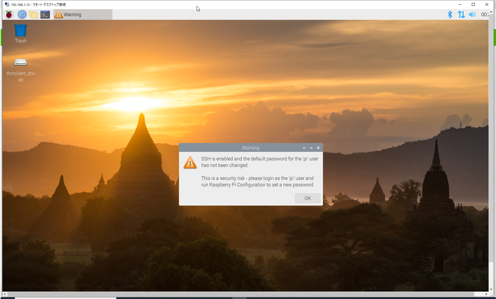This screenshot has width=496, height=299.
Task: Close the Warning dialog window
Action: click(x=318, y=148)
